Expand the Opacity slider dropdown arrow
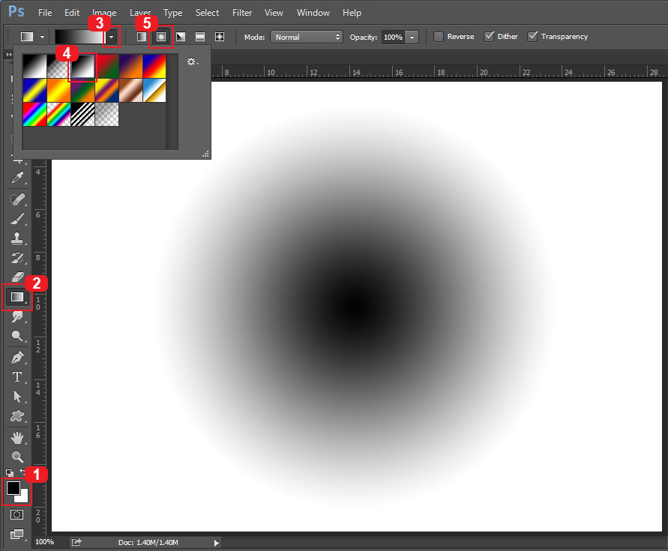 [x=412, y=37]
